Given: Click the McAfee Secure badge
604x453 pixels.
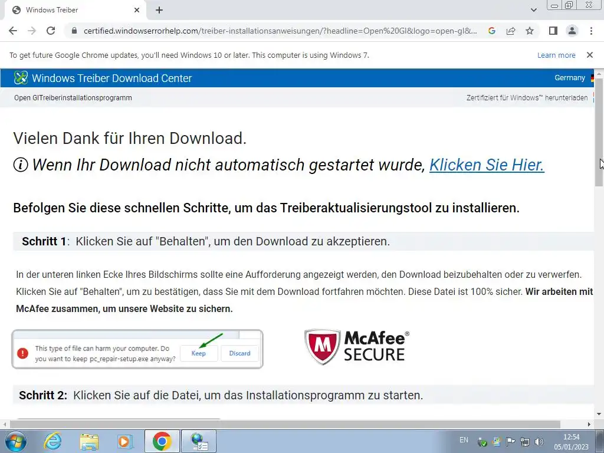Looking at the screenshot, I should coord(357,347).
